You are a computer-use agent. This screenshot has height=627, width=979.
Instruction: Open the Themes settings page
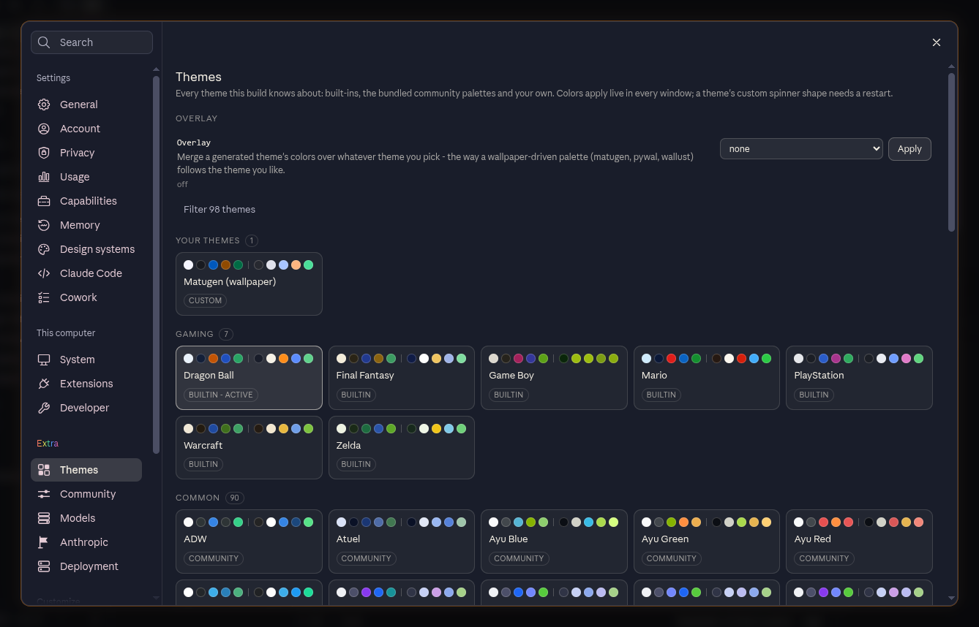[86, 470]
